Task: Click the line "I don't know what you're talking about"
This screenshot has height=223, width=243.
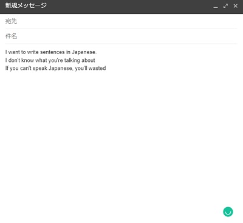Action: pyautogui.click(x=50, y=60)
